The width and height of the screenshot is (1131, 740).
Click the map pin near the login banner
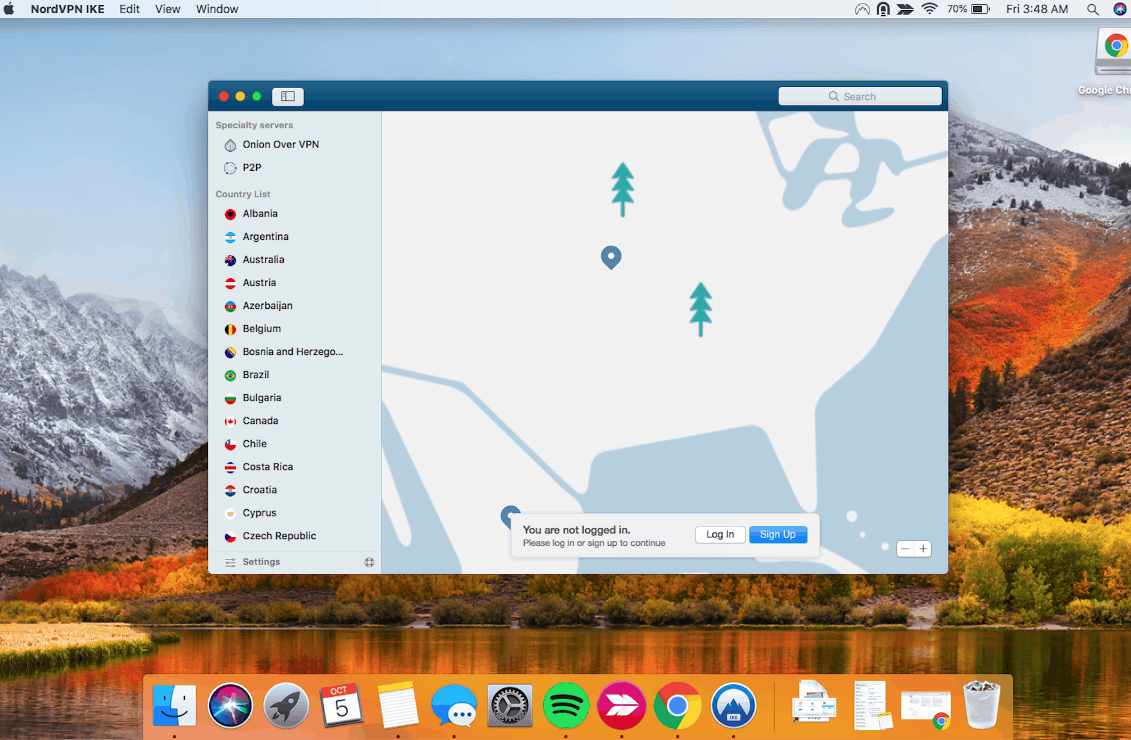[x=510, y=515]
